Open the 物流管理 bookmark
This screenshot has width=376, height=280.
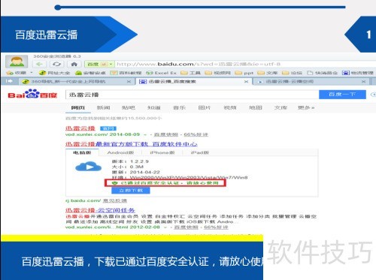358,73
